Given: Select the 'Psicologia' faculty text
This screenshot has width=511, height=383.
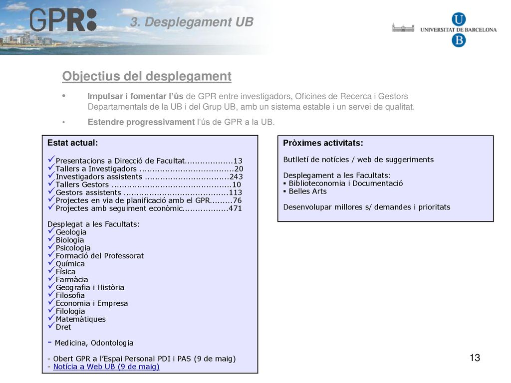Looking at the screenshot, I should coord(73,248).
